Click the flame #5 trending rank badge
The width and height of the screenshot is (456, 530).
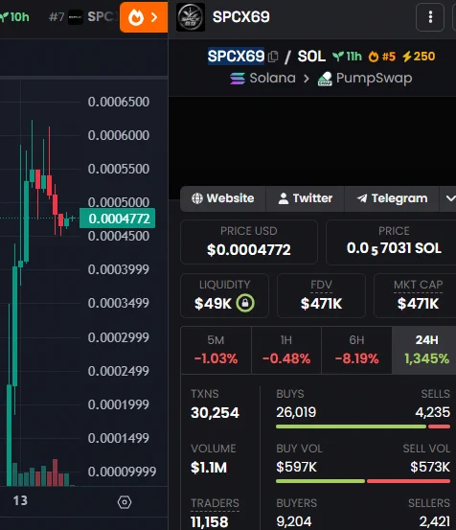coord(381,57)
